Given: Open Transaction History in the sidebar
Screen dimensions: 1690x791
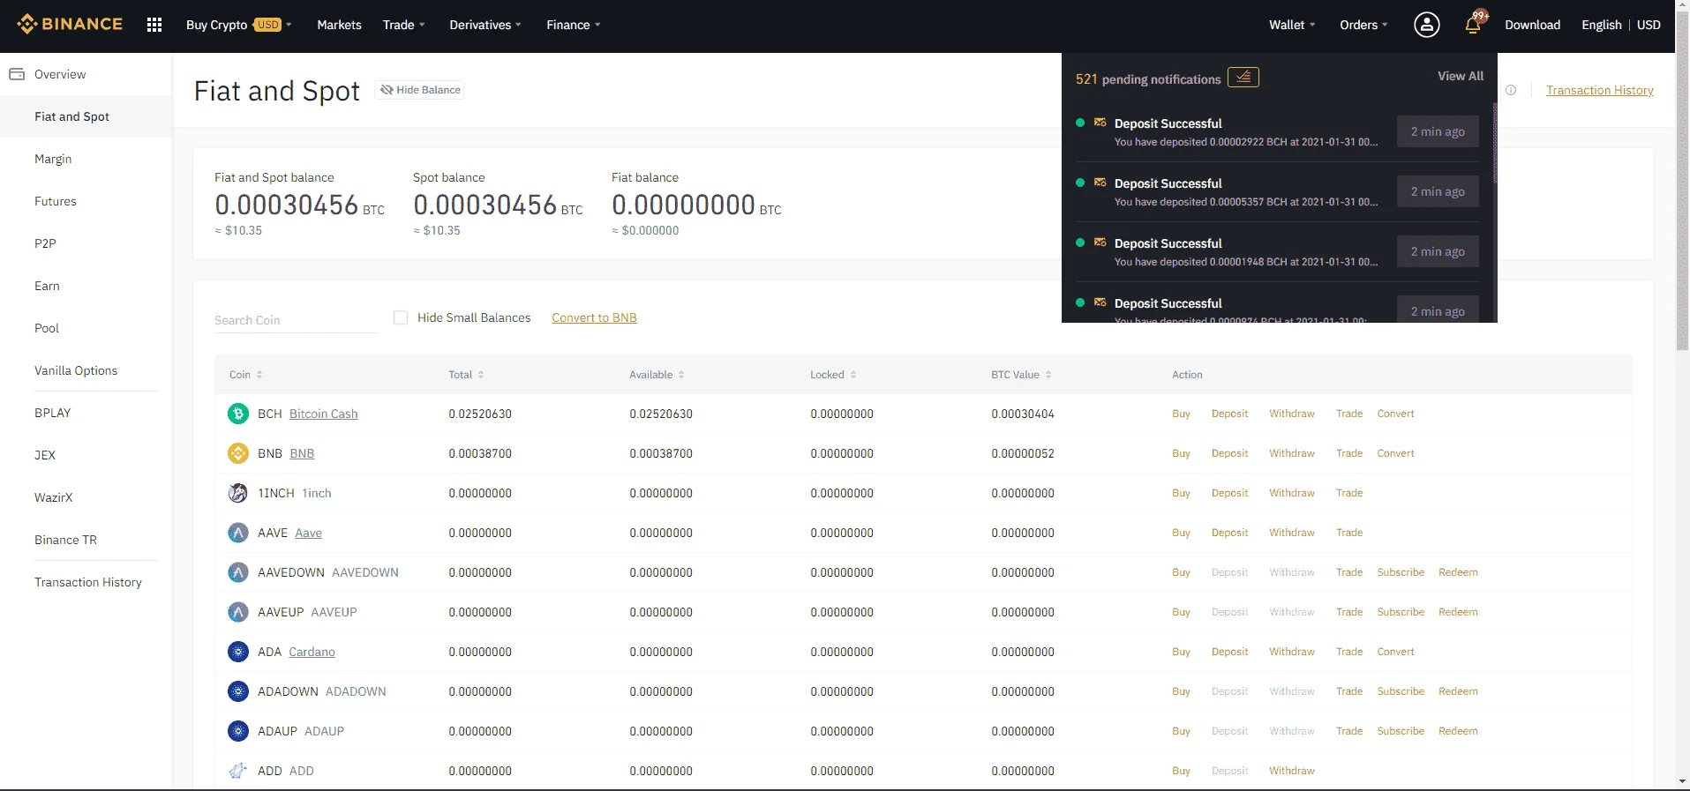Looking at the screenshot, I should [x=86, y=582].
